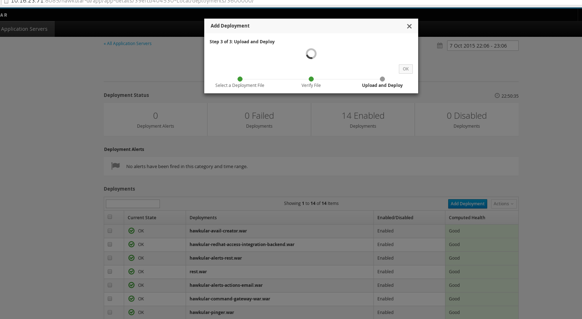Click the calendar icon beside date range
Viewport: 582px width, 319px height.
coord(440,45)
